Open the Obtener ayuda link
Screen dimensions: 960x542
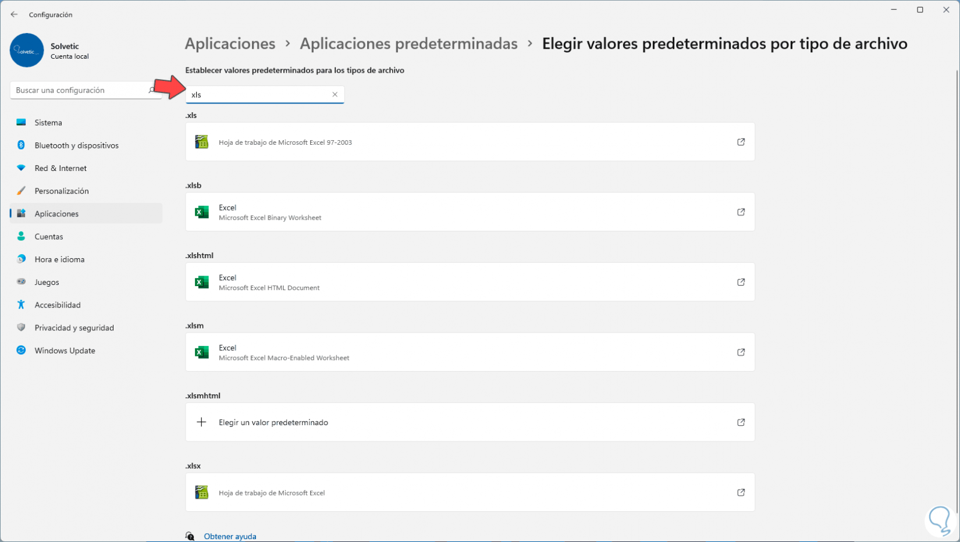[230, 536]
